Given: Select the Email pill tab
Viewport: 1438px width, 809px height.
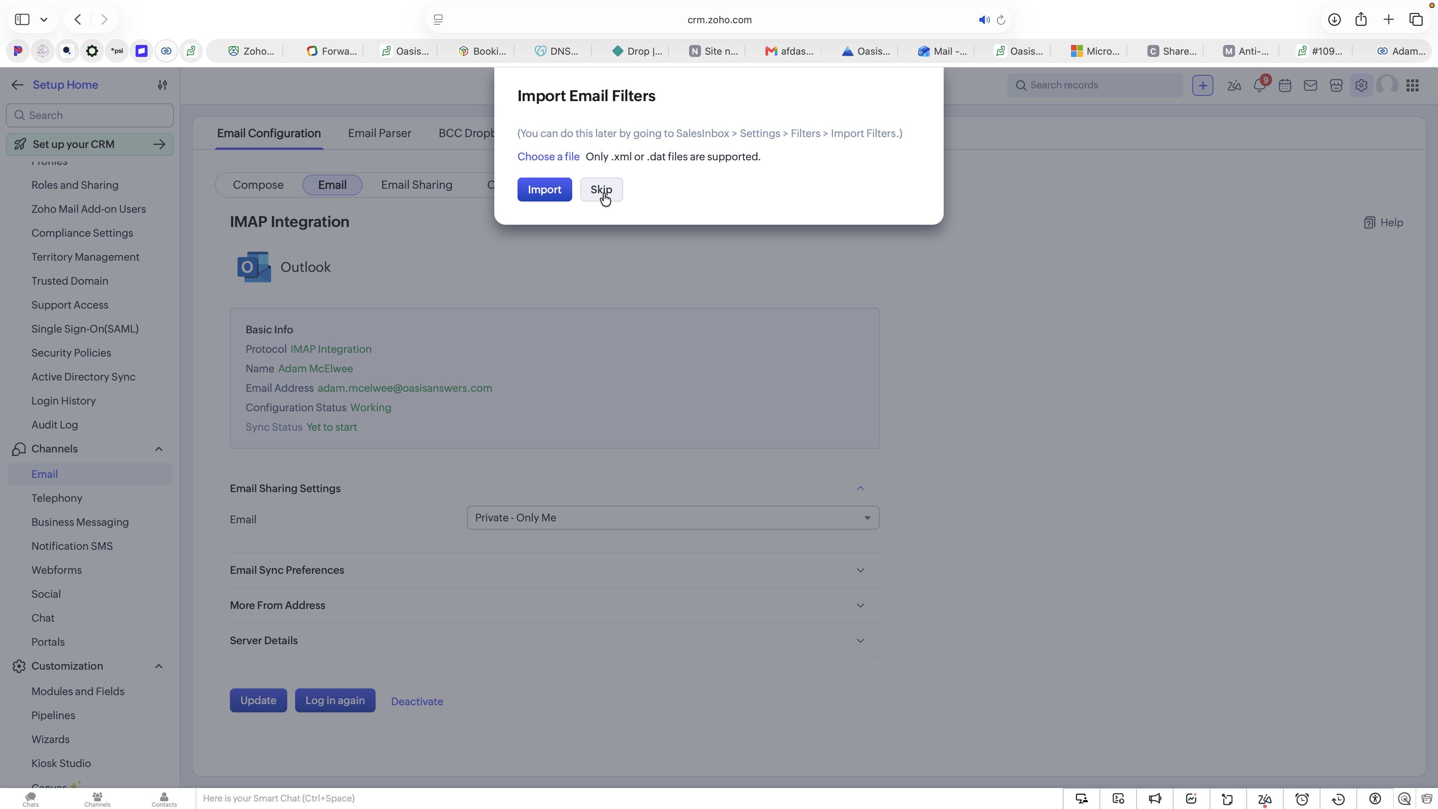Looking at the screenshot, I should pos(332,185).
